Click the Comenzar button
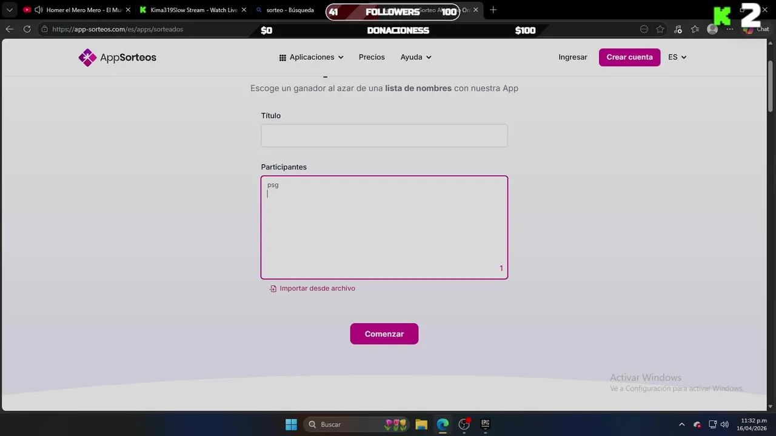Screen dimensions: 776x436 [x=384, y=334]
